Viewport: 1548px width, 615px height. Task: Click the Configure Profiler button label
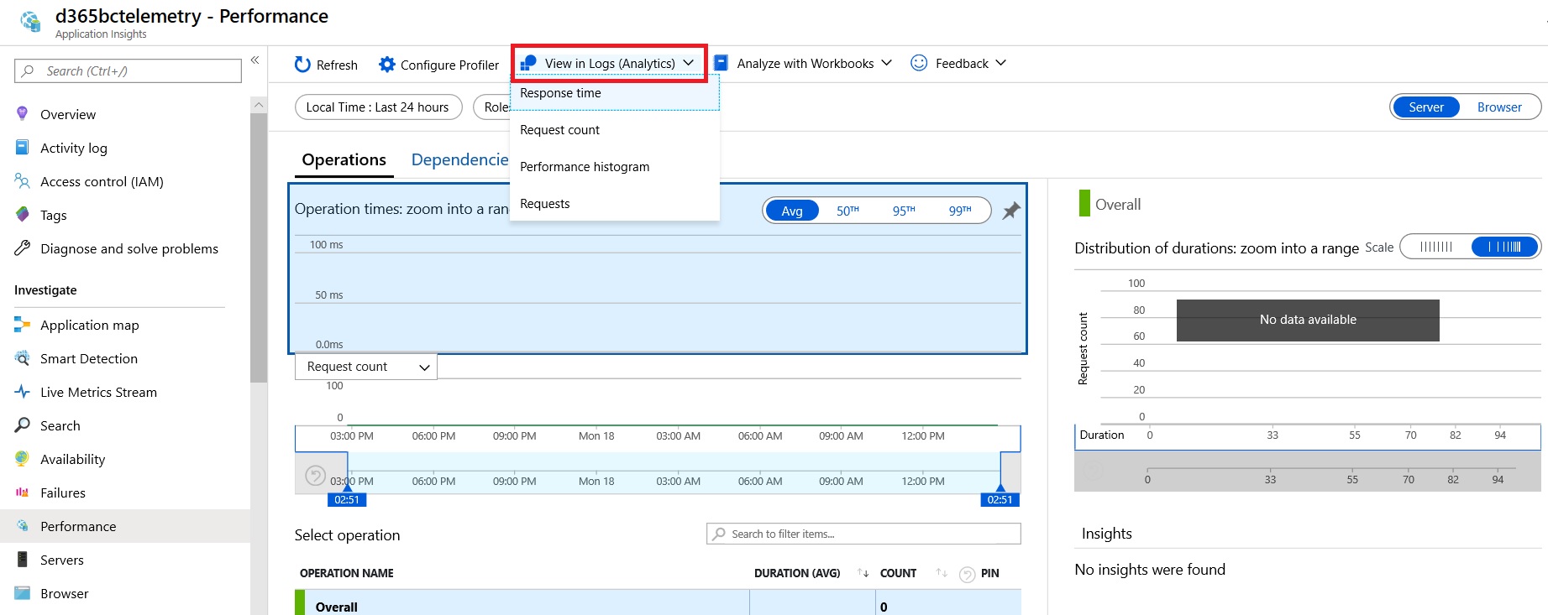coord(449,65)
